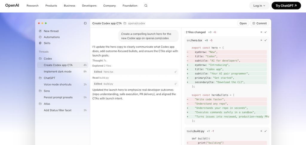Click added line eyebrow: "Introducing"
The image size is (306, 145).
(x=227, y=65)
